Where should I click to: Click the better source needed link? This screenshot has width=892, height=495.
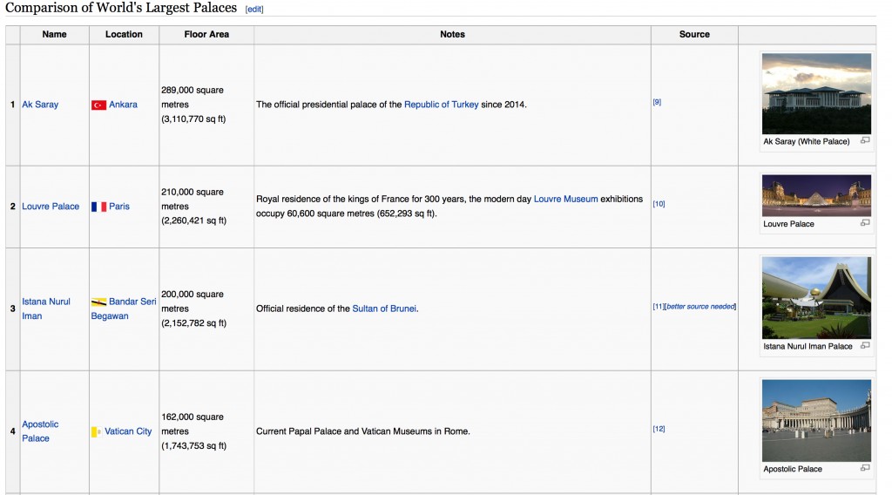tap(701, 307)
